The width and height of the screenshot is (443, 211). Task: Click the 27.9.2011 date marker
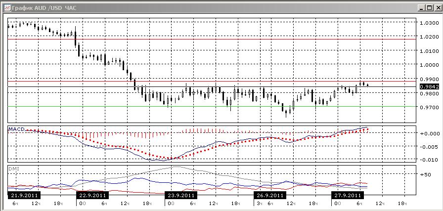348,195
